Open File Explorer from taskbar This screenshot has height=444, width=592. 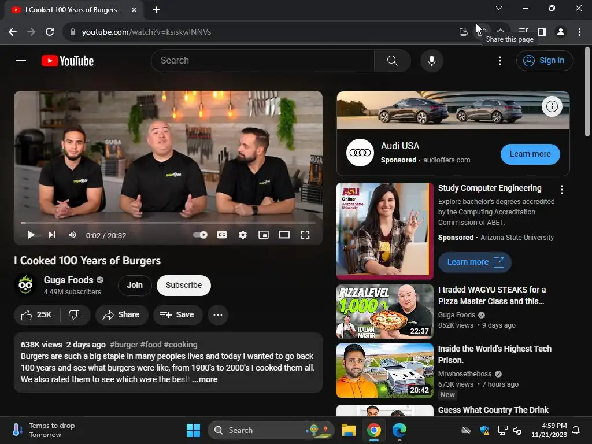pos(348,430)
